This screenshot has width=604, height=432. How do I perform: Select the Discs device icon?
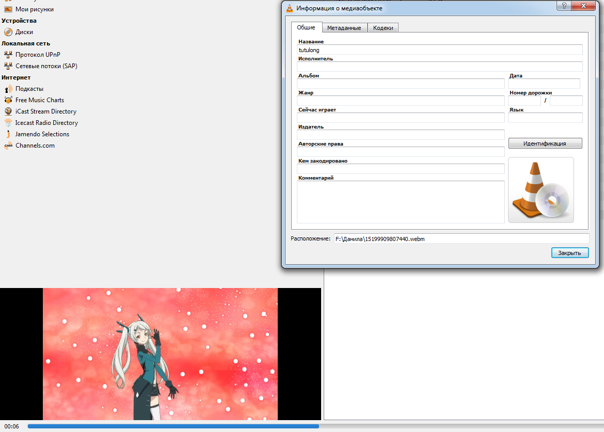(x=8, y=32)
